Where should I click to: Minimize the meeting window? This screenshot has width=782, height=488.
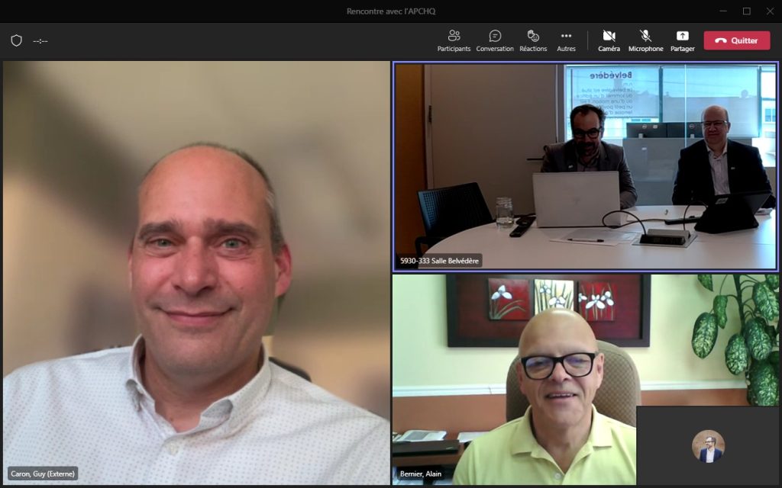tap(722, 11)
